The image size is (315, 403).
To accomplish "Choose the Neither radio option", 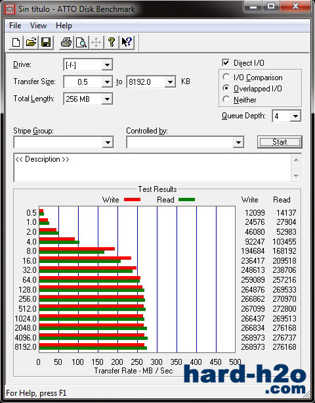I will pyautogui.click(x=226, y=99).
